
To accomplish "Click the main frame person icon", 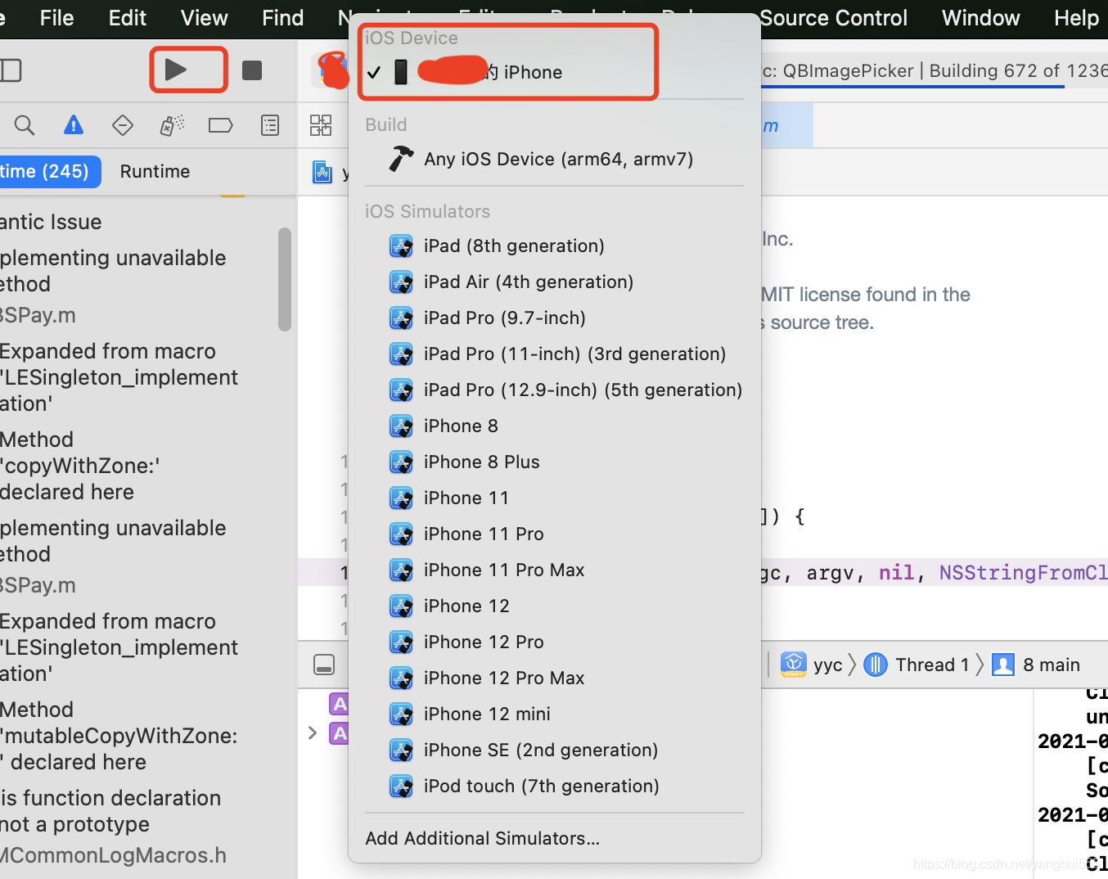I will 1003,665.
